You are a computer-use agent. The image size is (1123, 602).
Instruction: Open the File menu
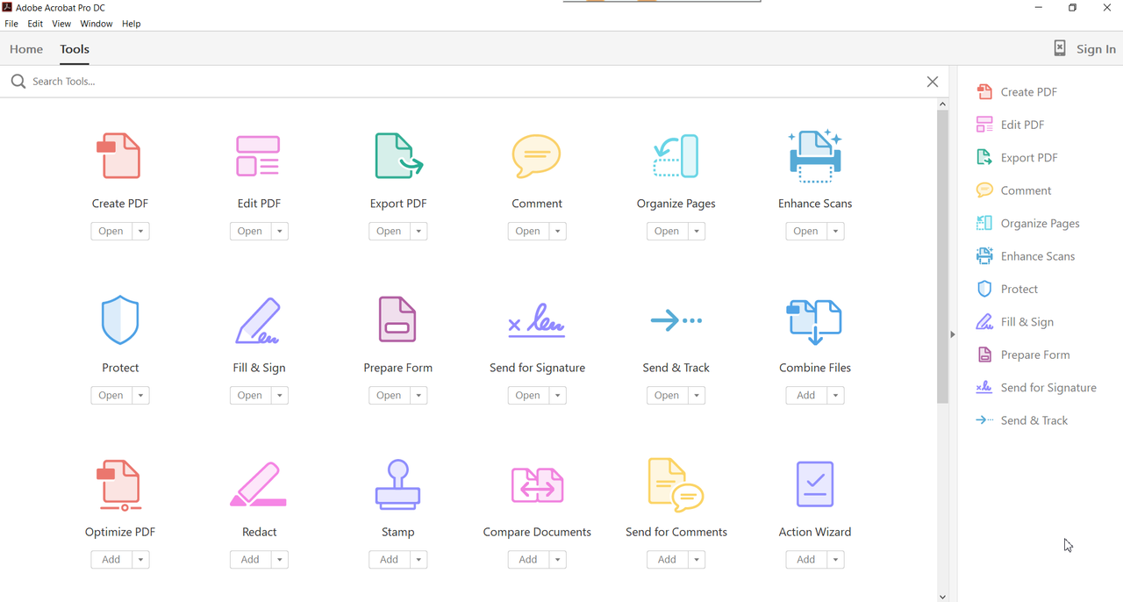click(x=11, y=24)
